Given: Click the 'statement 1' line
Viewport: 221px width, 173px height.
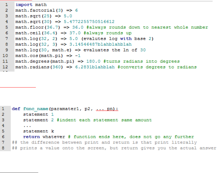Looking at the screenshot, I should coord(38,114).
